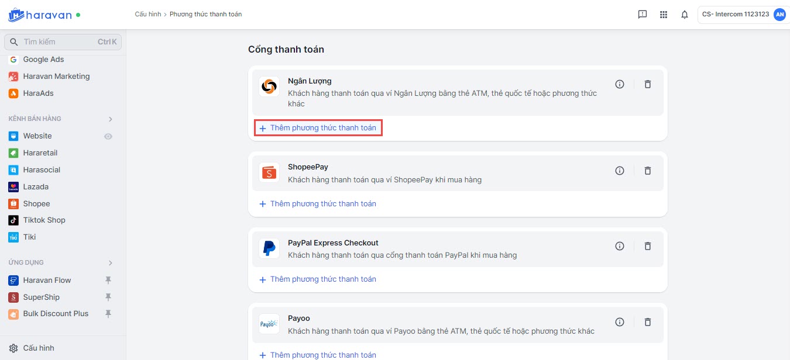Open the CS- Intercom 1123123 account menu
This screenshot has width=790, height=360.
pyautogui.click(x=743, y=15)
